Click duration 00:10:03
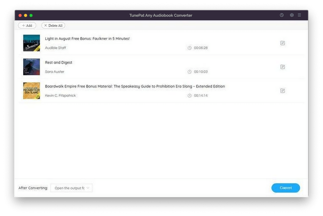Screen dimensions: 323x216 click(201, 72)
